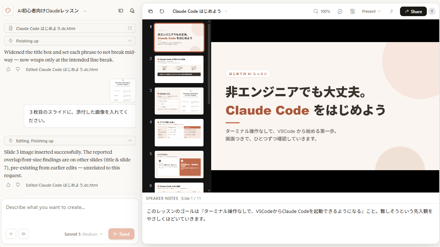
Task: Click the slide headline 非エンジニアでも大丈夫。
Action: pos(297,91)
